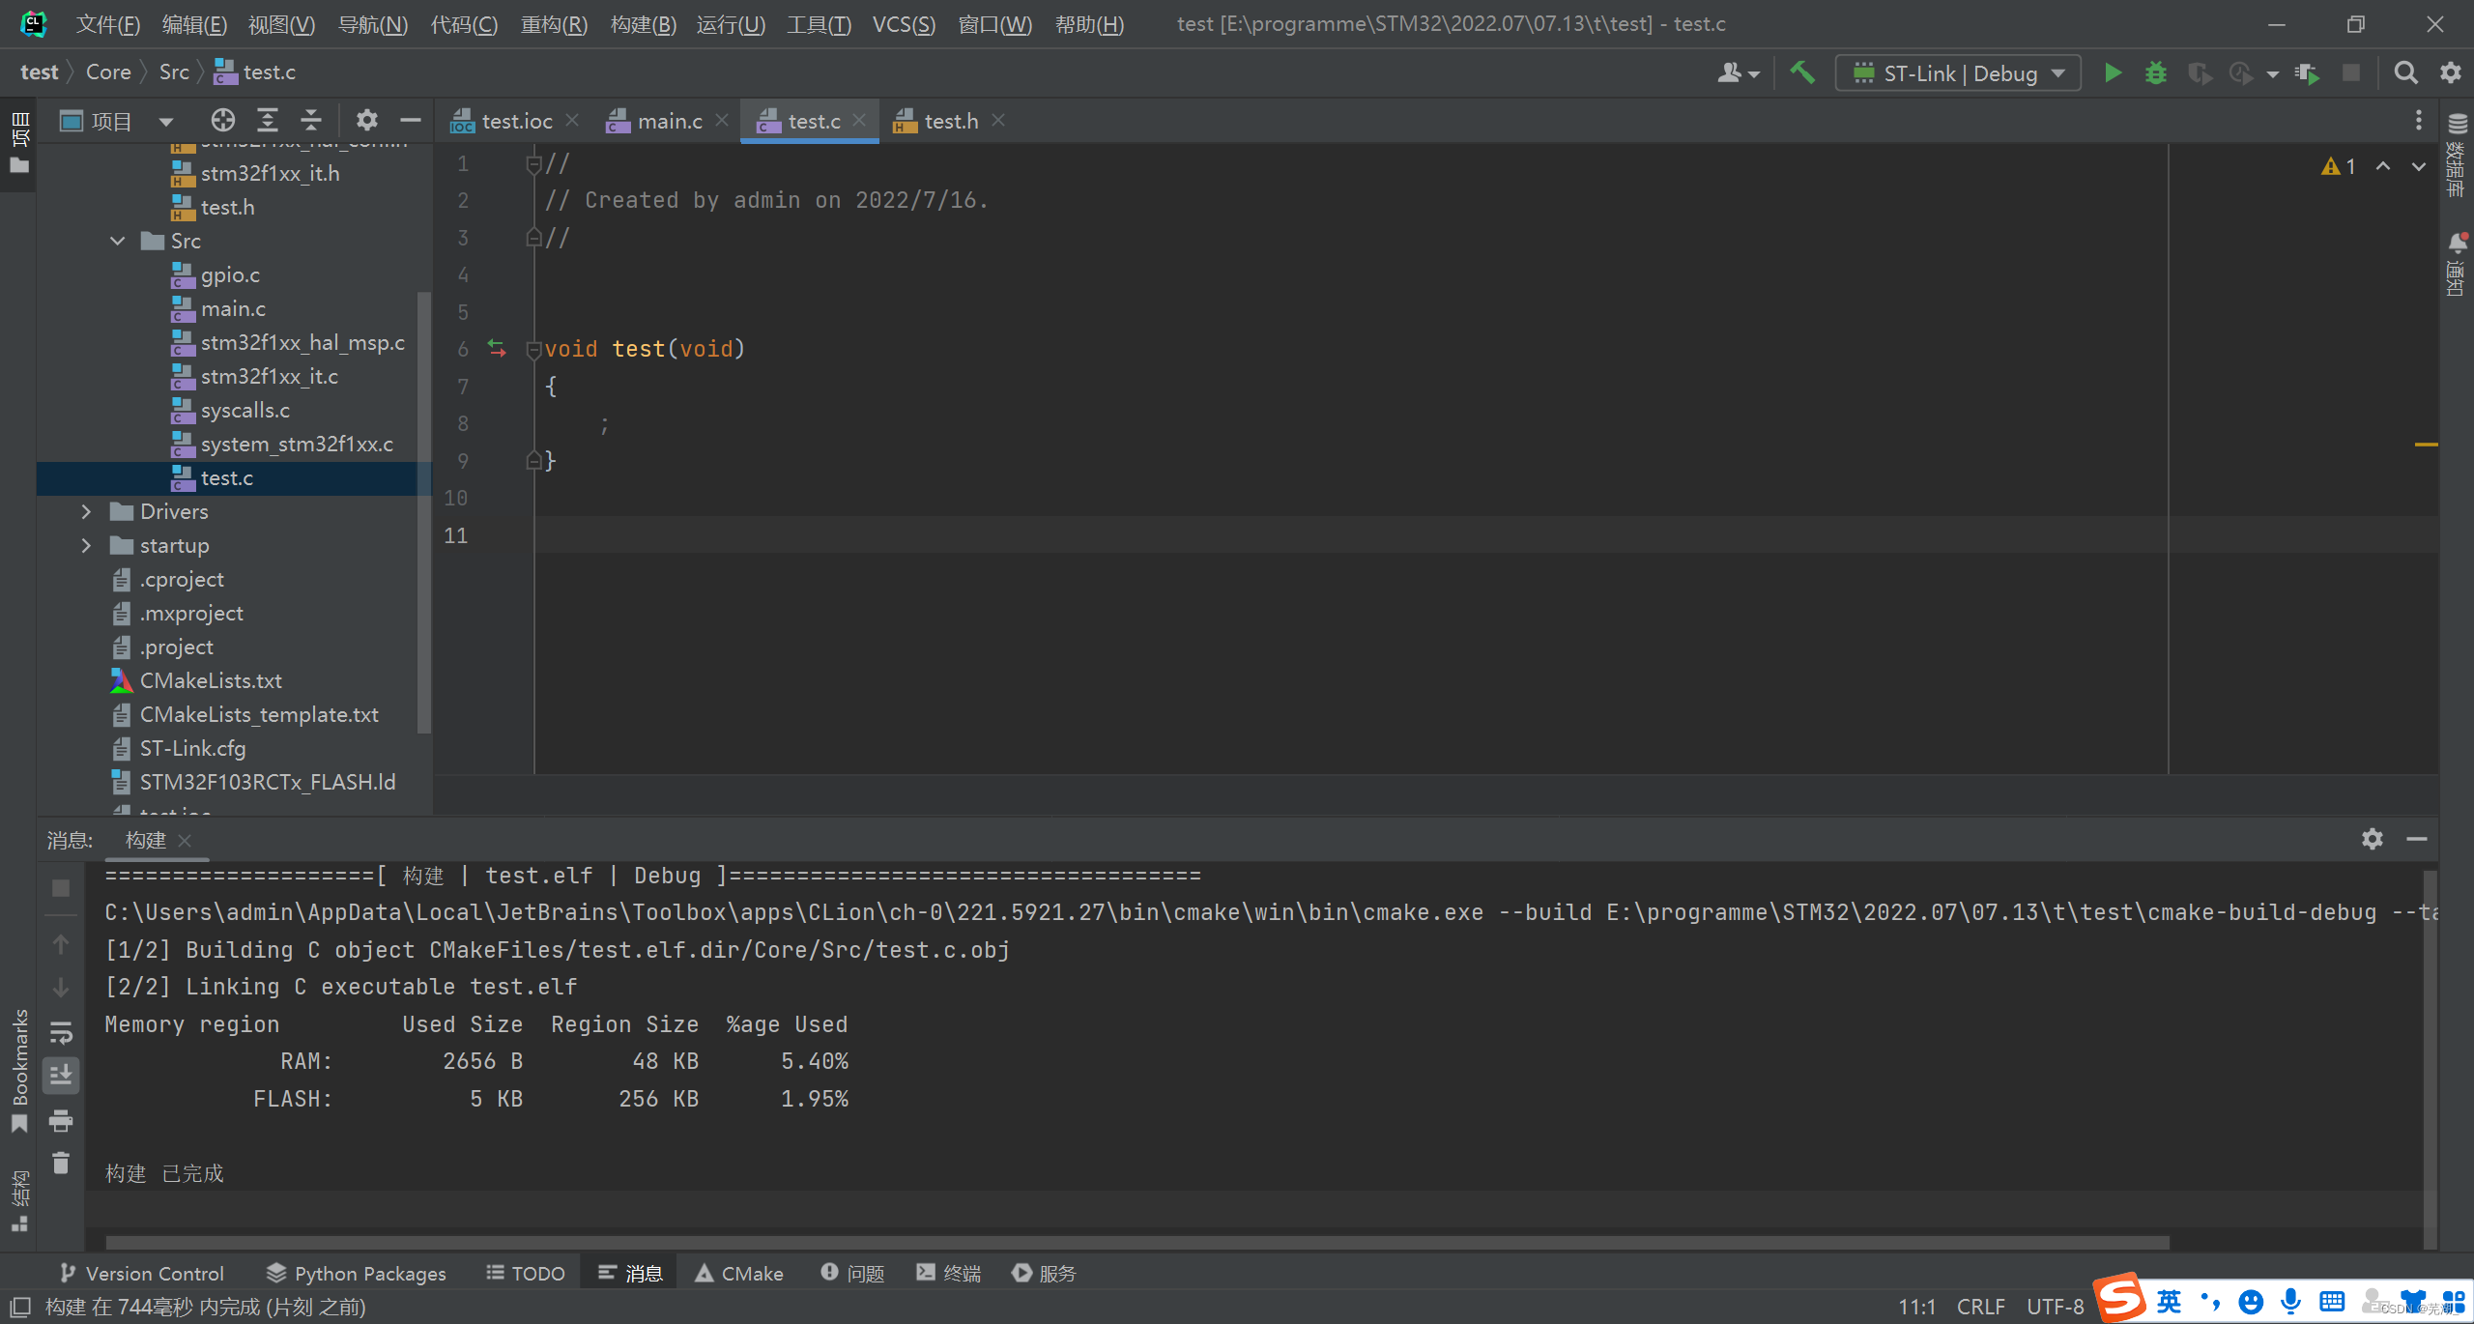Toggle scroll-to-end in build output
Screen dimensions: 2474x1324
[61, 1075]
